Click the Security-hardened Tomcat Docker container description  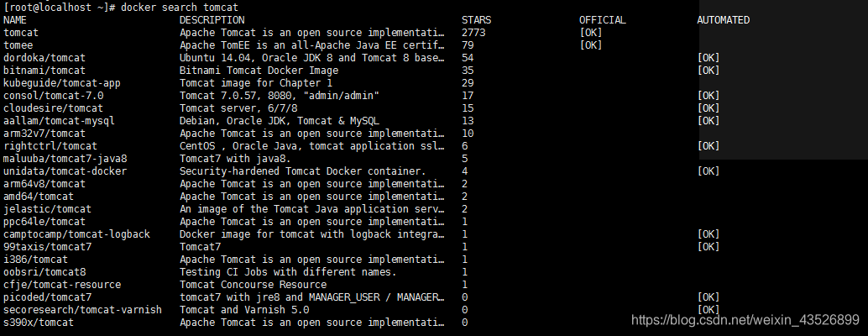coord(303,171)
